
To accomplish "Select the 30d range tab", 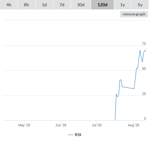I will tap(81, 5).
